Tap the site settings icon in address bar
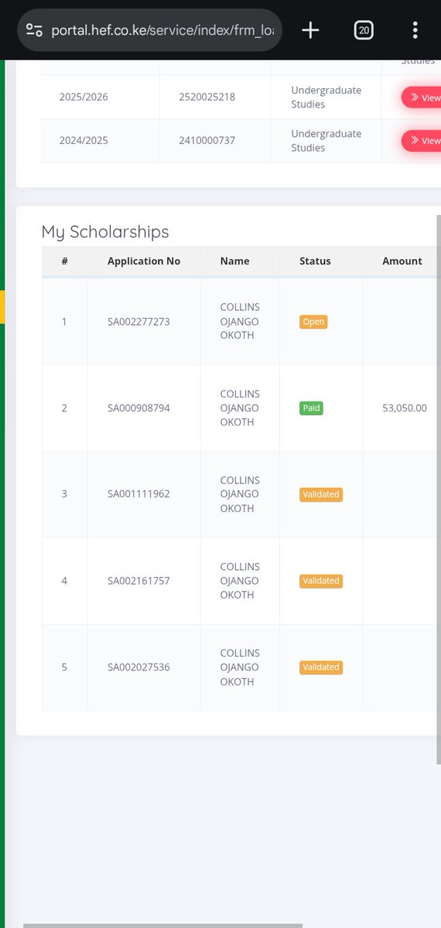441x928 pixels. (x=34, y=30)
